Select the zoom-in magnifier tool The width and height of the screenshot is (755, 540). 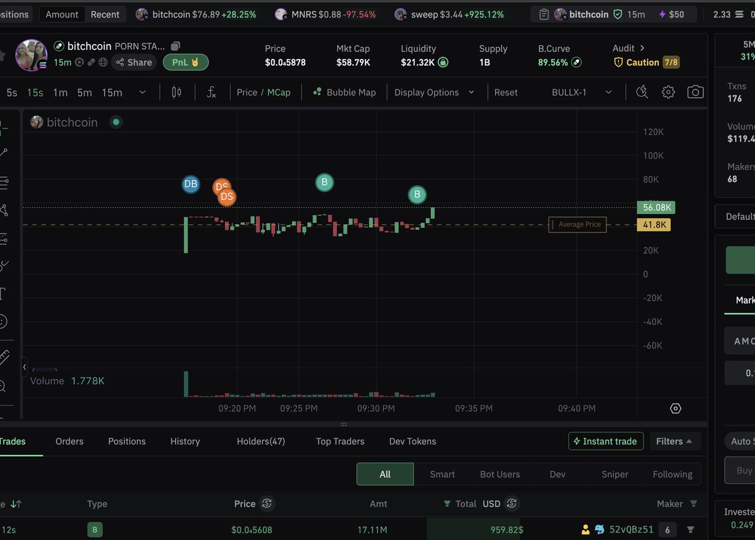click(x=3, y=385)
